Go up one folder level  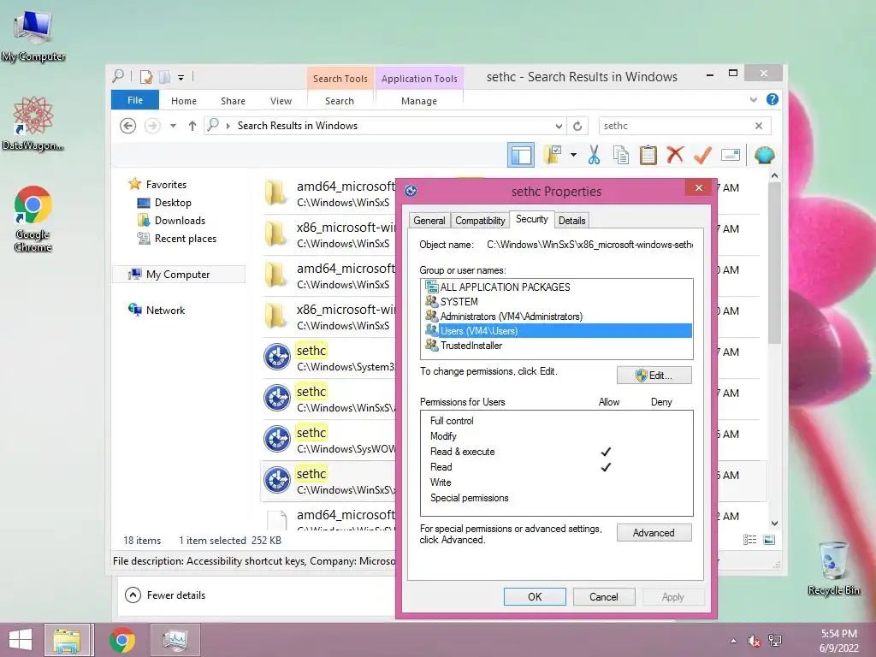[192, 126]
